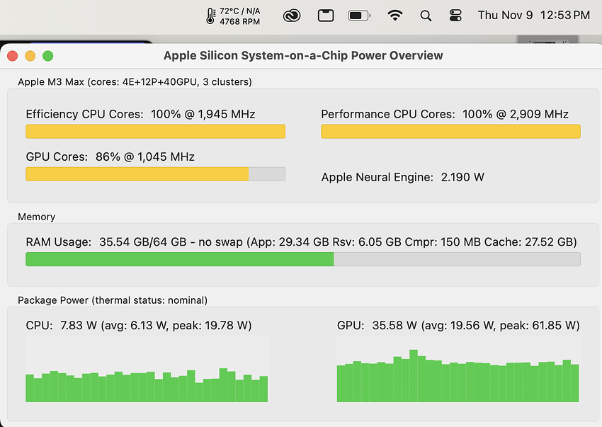Click the GPU power history graph
Screen dimensions: 602x427
pos(458,369)
